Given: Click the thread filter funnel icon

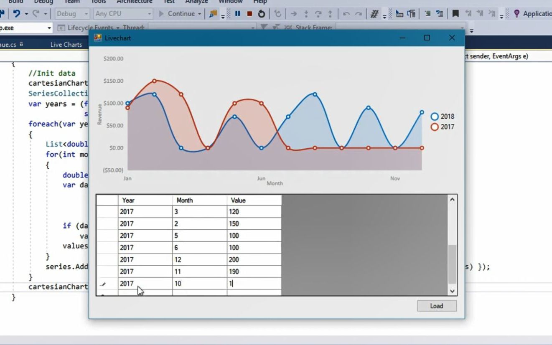Looking at the screenshot, I should click(x=264, y=28).
